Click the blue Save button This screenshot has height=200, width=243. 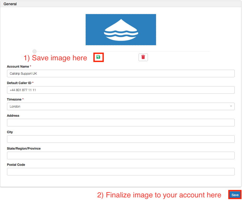tap(235, 195)
